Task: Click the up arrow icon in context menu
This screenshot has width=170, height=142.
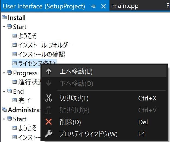Action: coord(49,72)
